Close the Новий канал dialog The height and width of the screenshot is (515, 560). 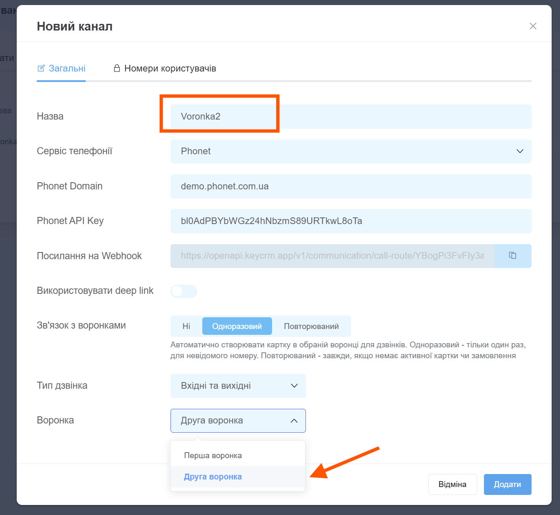[x=533, y=26]
